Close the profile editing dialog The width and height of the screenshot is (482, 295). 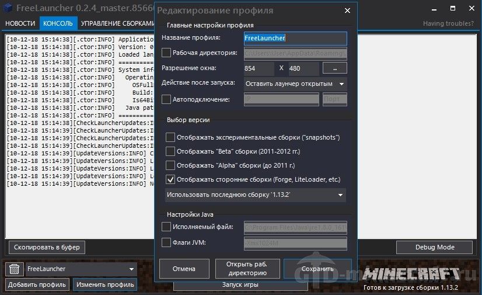[x=347, y=11]
